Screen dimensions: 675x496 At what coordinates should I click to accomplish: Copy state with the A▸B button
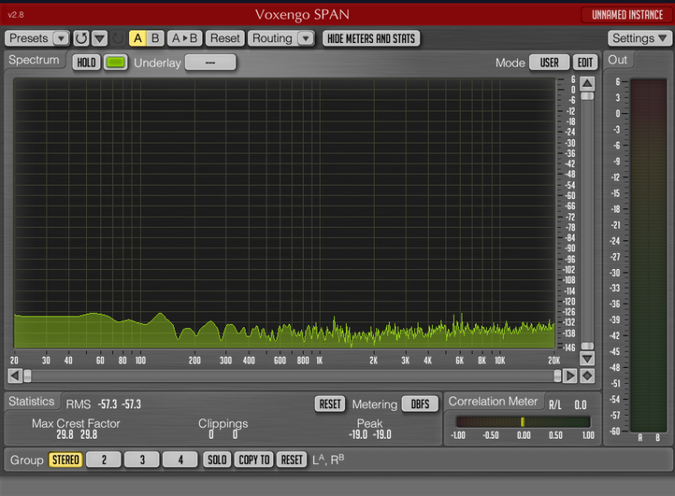click(x=185, y=39)
